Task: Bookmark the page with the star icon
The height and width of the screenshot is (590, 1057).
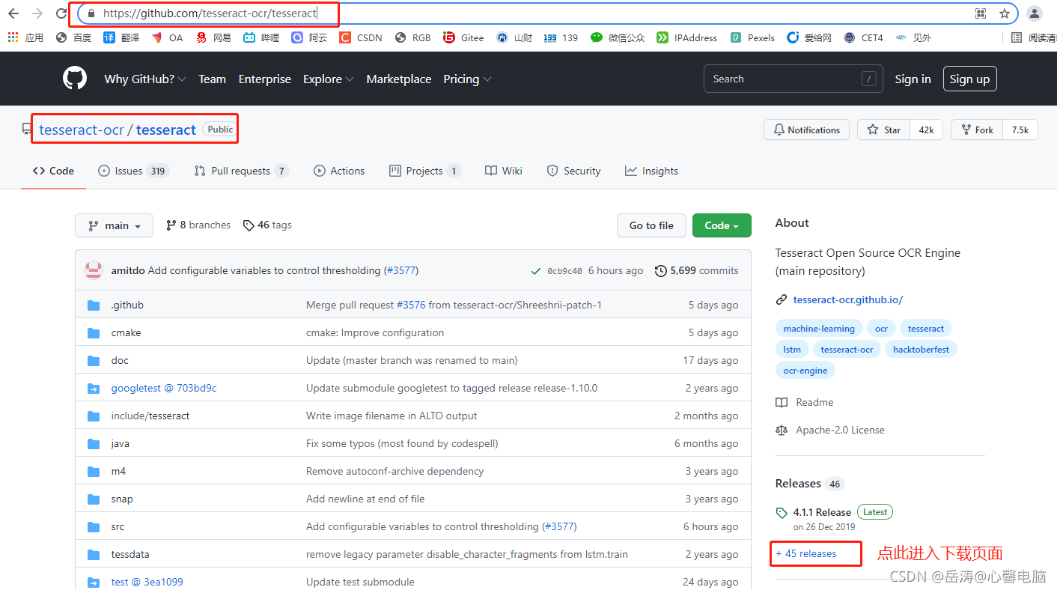Action: (x=1004, y=13)
